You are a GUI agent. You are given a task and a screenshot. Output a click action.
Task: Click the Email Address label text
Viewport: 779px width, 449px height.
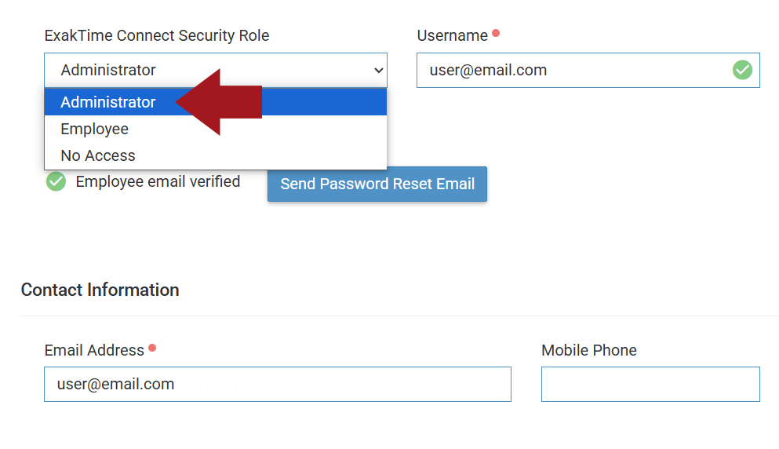pyautogui.click(x=94, y=350)
